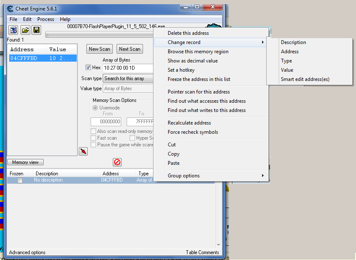Open the Process menu
This screenshot has width=356, height=260.
click(45, 19)
